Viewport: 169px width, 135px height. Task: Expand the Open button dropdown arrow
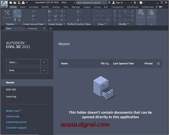coord(44,62)
